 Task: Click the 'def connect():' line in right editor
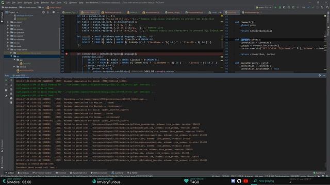click(x=244, y=22)
